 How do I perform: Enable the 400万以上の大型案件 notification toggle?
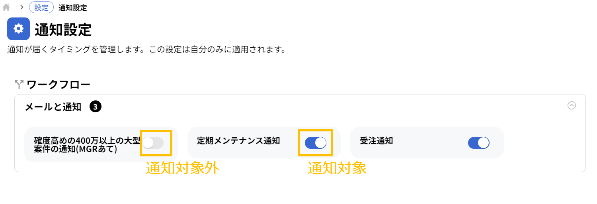tap(153, 143)
